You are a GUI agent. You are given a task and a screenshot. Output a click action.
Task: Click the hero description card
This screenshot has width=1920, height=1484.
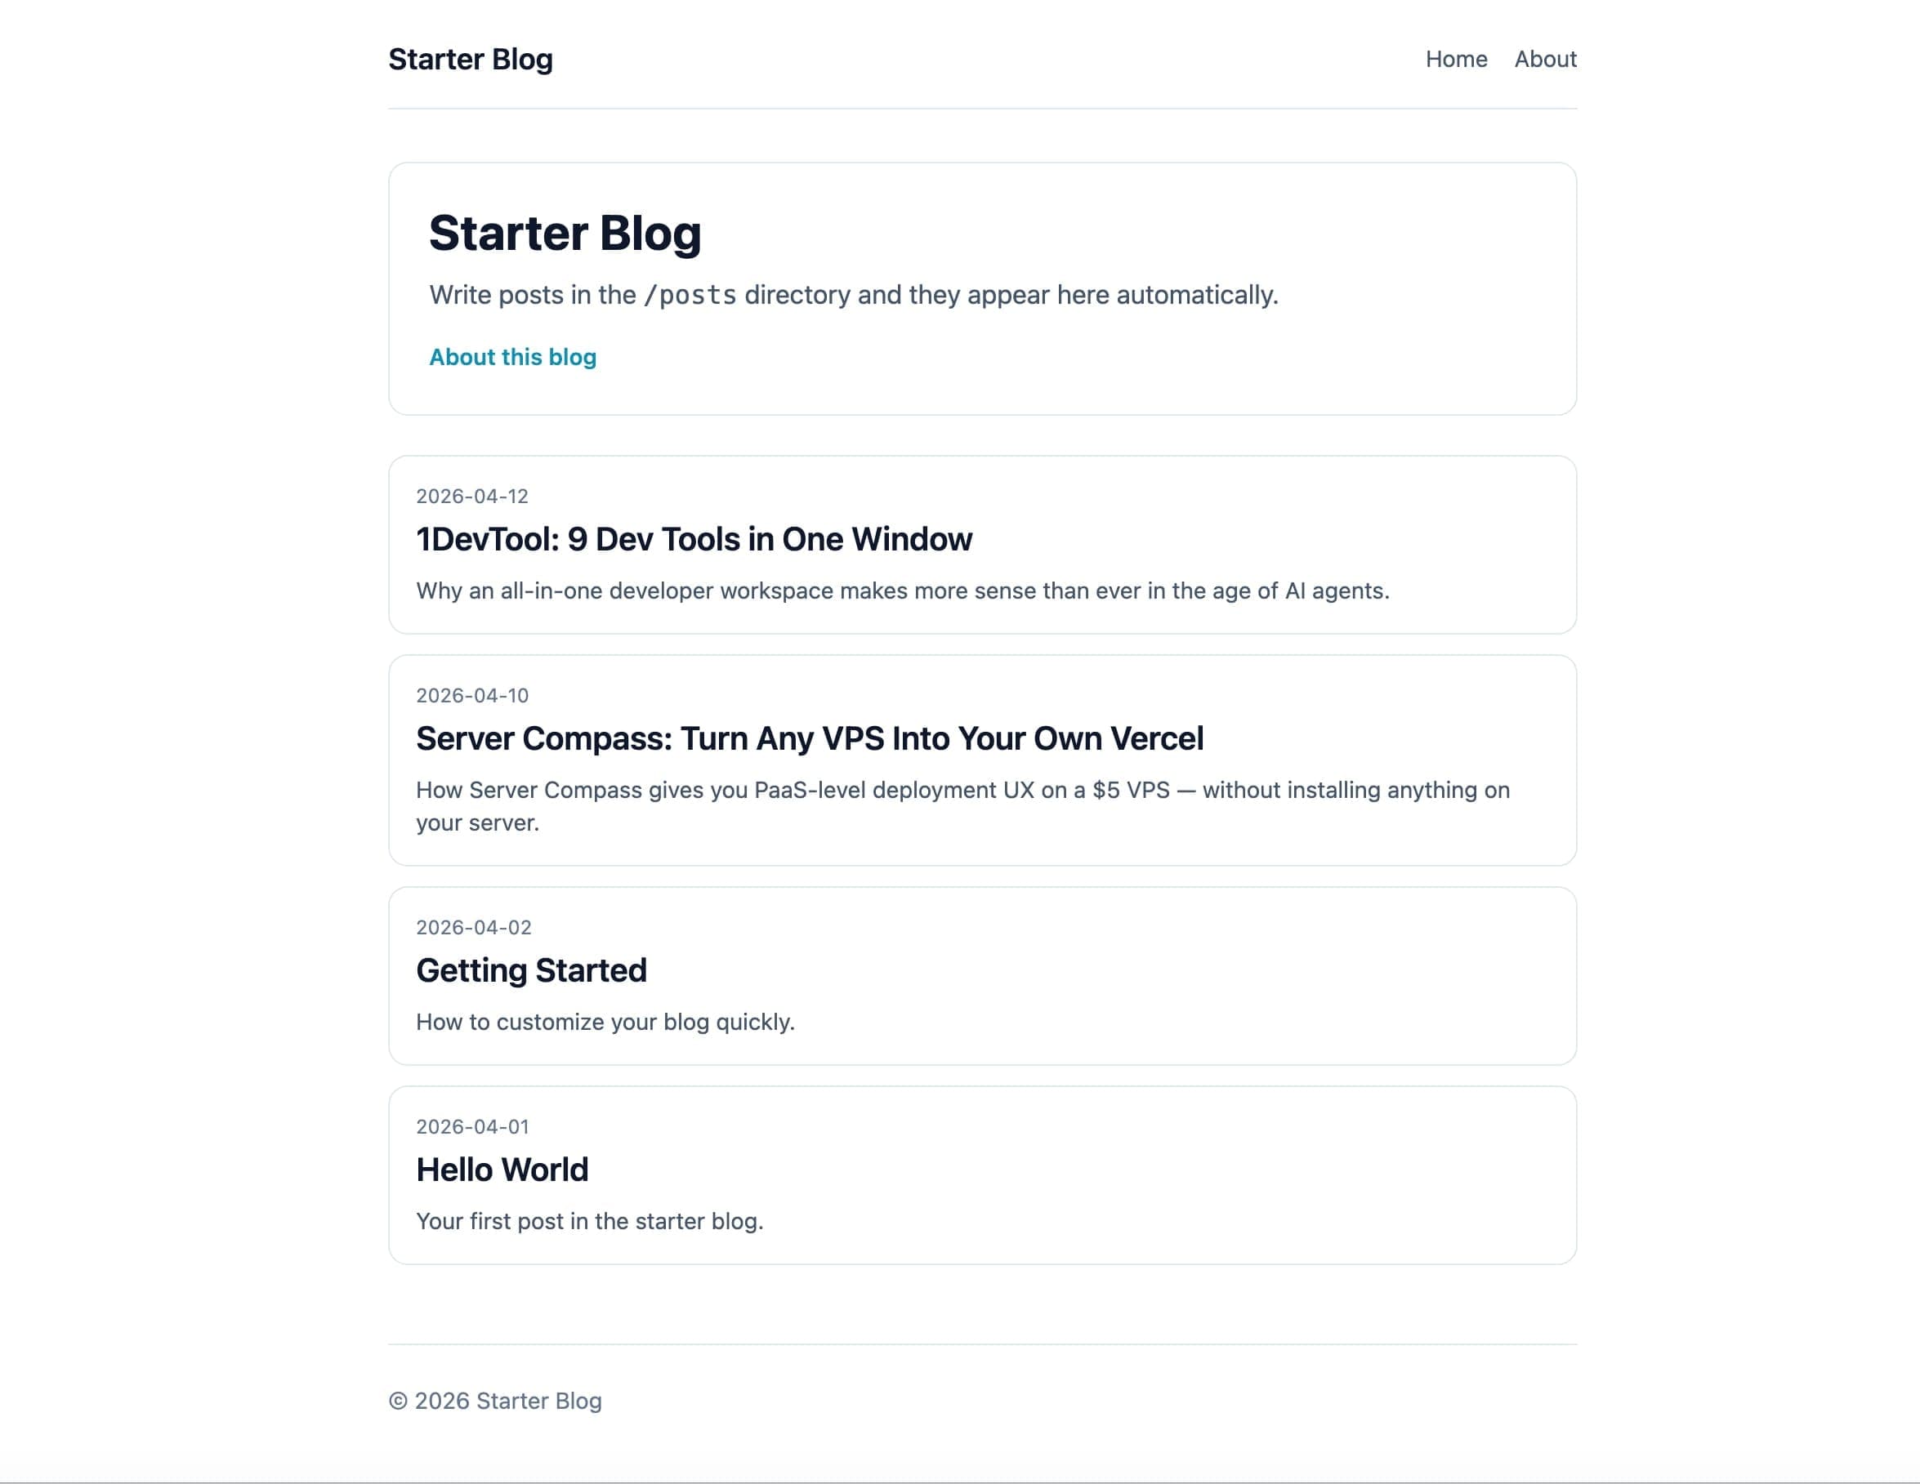point(982,287)
